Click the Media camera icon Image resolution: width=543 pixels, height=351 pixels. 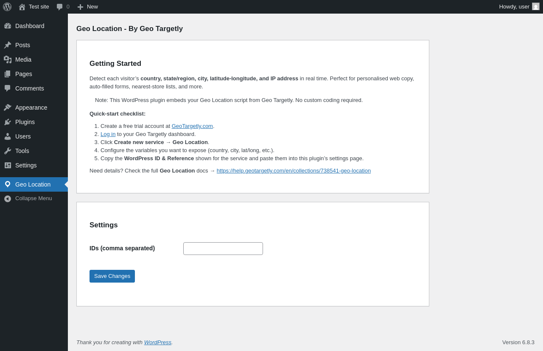click(8, 59)
